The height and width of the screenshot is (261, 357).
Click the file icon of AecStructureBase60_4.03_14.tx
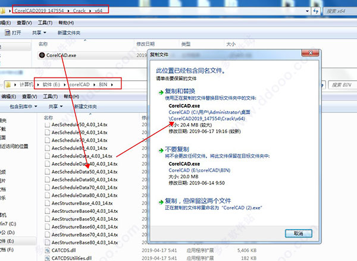click(48, 227)
